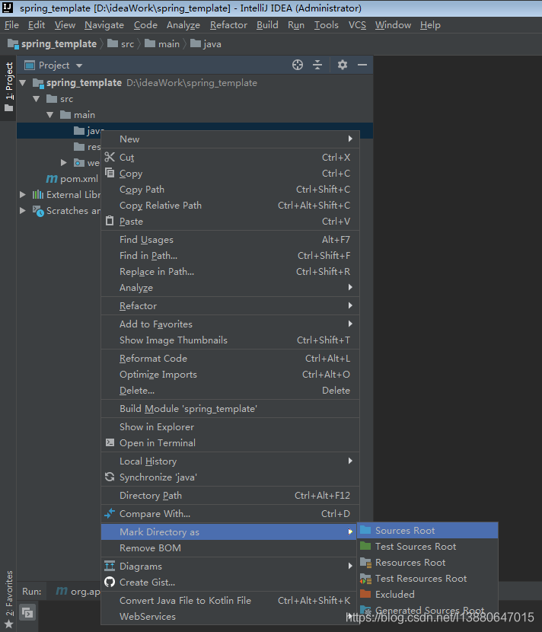Toggle the 1: Project side tab
The height and width of the screenshot is (632, 542).
9,87
